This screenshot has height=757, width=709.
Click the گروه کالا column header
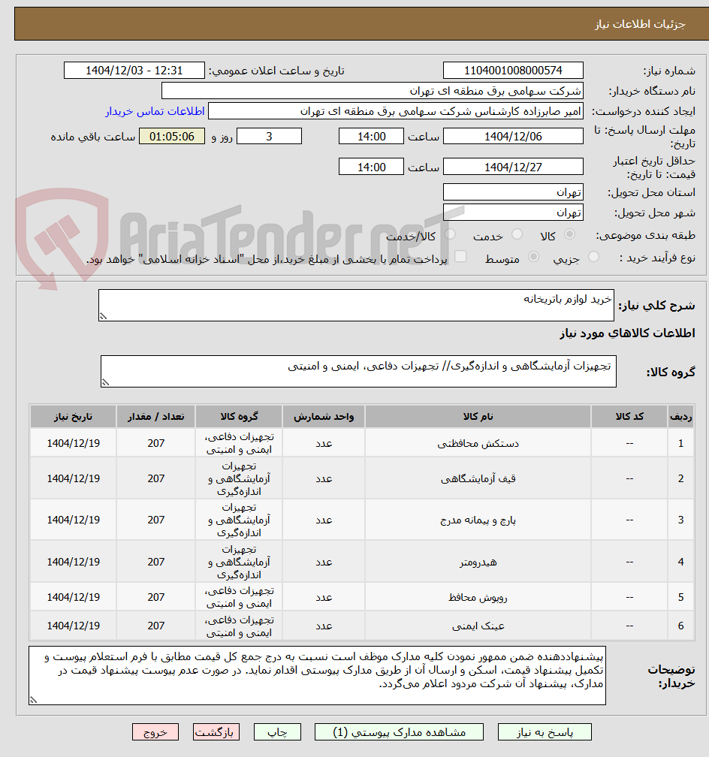click(x=239, y=417)
